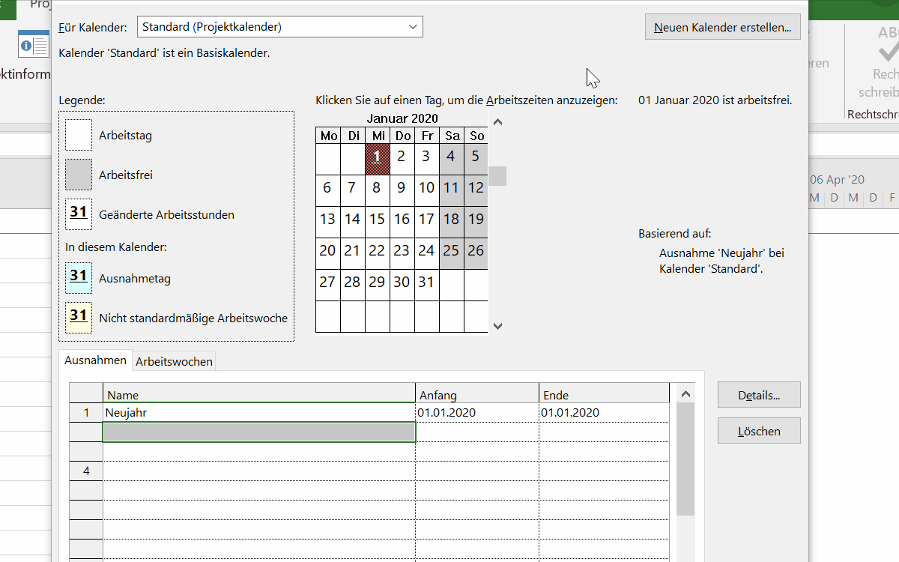Screen dimensions: 899x562
Task: Click the grey Arbeitsfrei legend swatch
Action: pyautogui.click(x=79, y=175)
